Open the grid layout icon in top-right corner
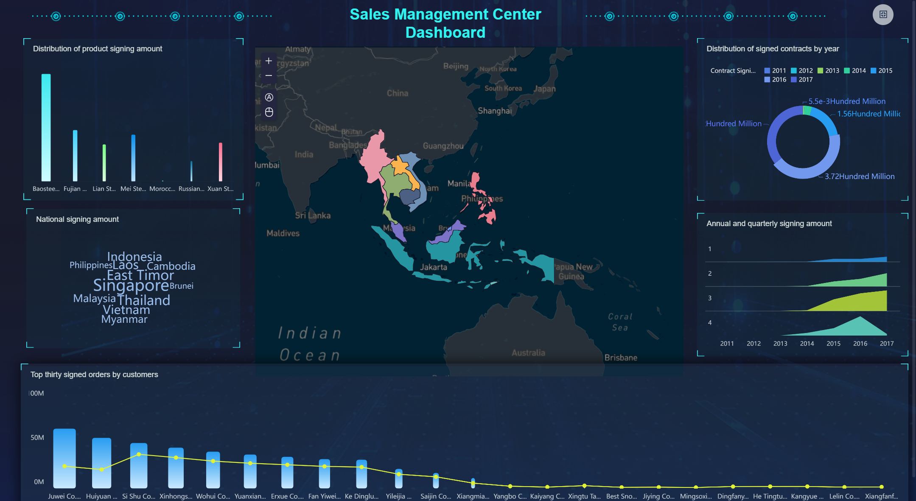 (883, 14)
